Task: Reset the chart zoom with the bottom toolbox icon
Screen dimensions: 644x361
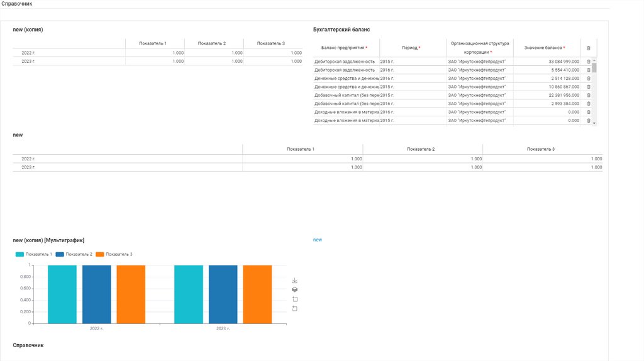Action: click(x=294, y=308)
